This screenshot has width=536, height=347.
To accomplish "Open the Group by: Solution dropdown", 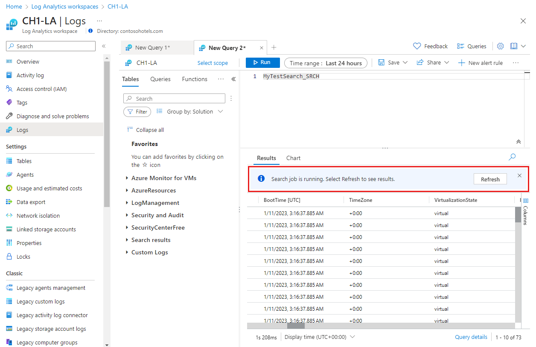I will pos(190,111).
